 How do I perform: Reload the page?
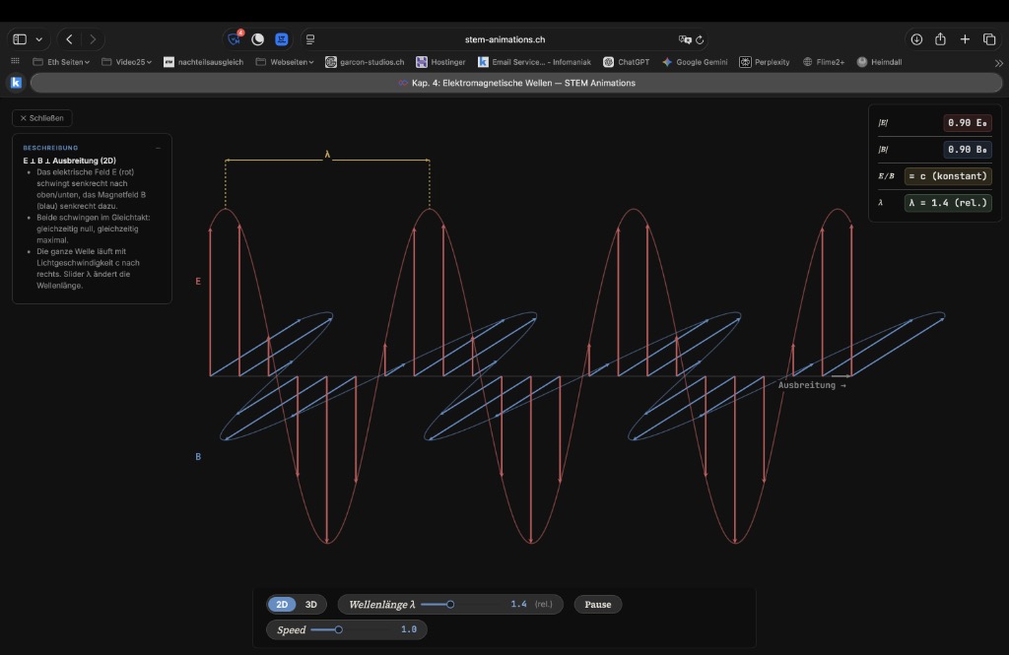(x=701, y=39)
